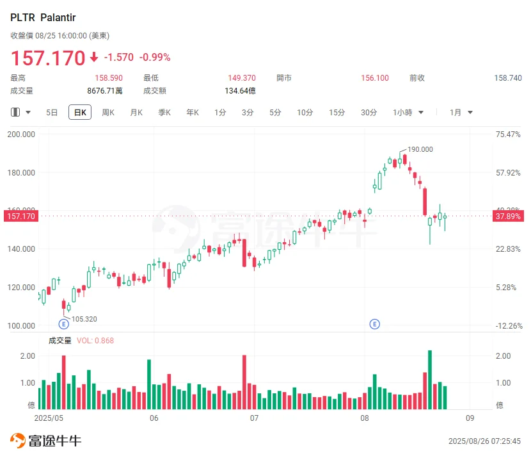Select the 季K quarterly chart tab
The image size is (531, 458).
click(x=164, y=113)
